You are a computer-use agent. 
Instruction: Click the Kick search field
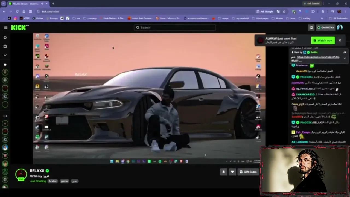[x=175, y=27]
